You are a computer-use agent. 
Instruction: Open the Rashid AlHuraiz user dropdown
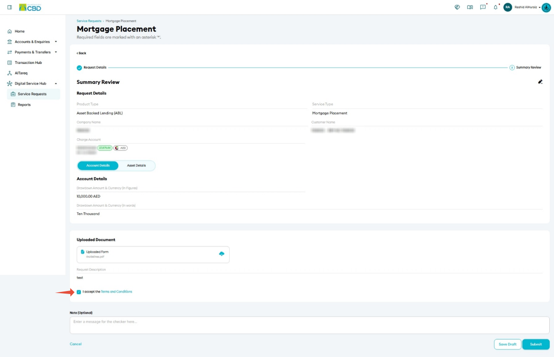(x=528, y=7)
